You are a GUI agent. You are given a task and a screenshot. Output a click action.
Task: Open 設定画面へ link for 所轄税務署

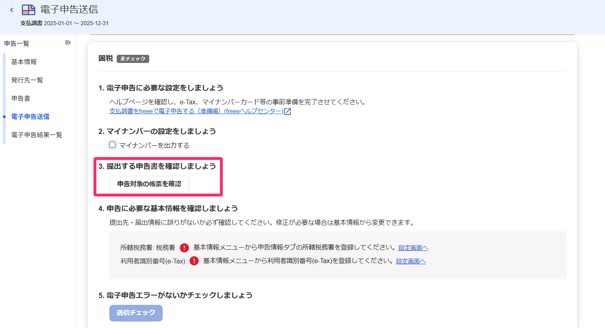[x=413, y=248]
